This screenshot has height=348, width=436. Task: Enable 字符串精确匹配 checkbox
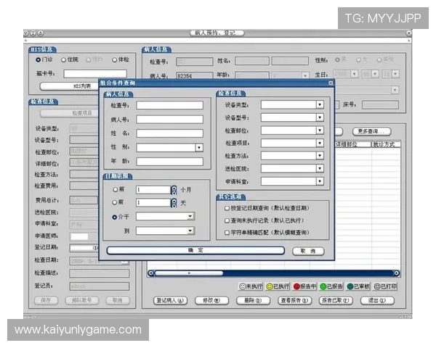(x=227, y=232)
